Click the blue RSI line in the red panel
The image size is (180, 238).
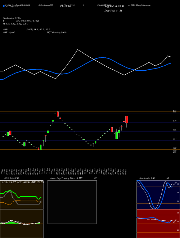tap(154, 220)
